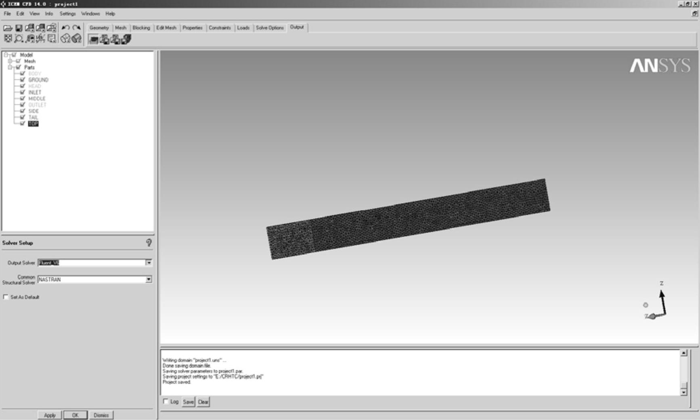Click the Undo arrow icon
Screen dimensions: 700x420
coord(65,28)
